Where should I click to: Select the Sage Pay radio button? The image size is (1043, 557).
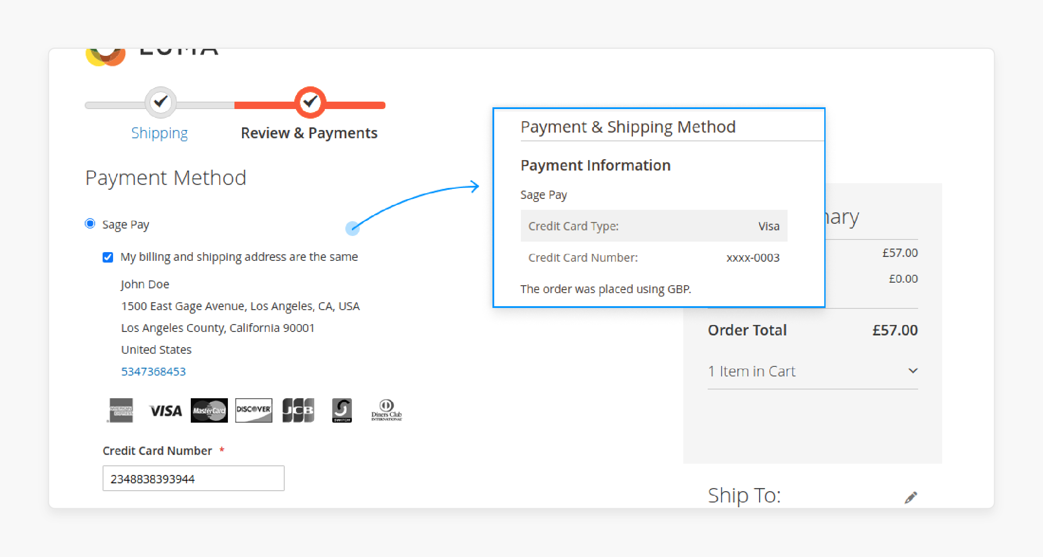90,224
